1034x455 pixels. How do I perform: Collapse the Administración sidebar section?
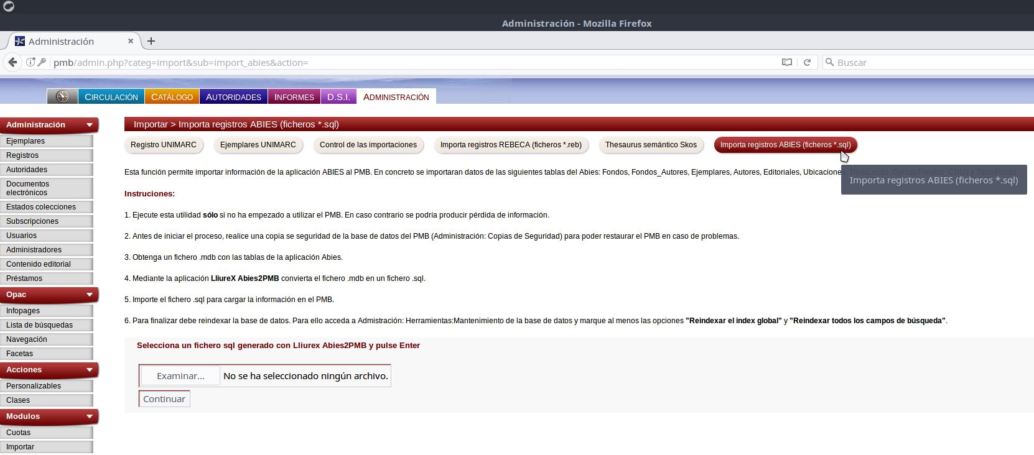[x=90, y=125]
